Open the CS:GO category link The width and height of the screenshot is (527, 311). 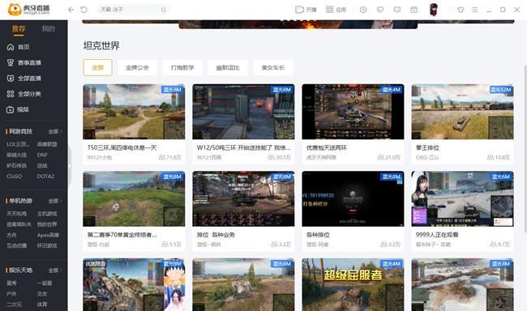coord(14,177)
